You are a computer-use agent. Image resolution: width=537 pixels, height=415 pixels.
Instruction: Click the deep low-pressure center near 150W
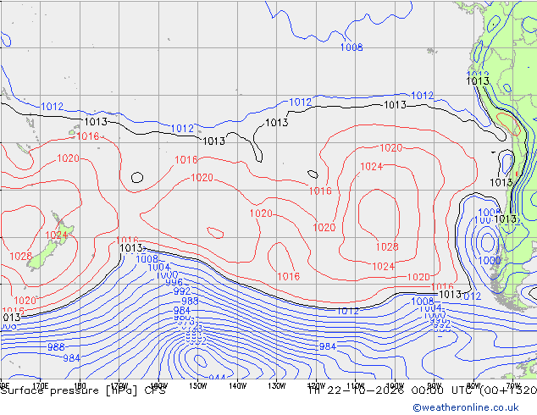(200, 361)
